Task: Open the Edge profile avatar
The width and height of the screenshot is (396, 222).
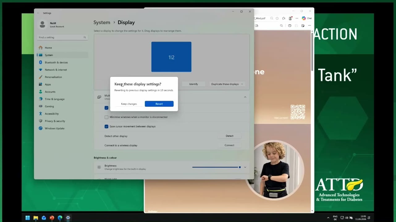Action: [x=290, y=18]
